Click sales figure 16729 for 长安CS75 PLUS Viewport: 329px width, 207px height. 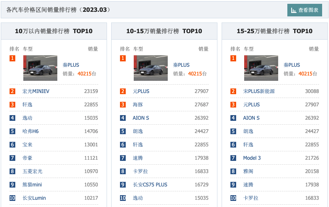[202, 185]
